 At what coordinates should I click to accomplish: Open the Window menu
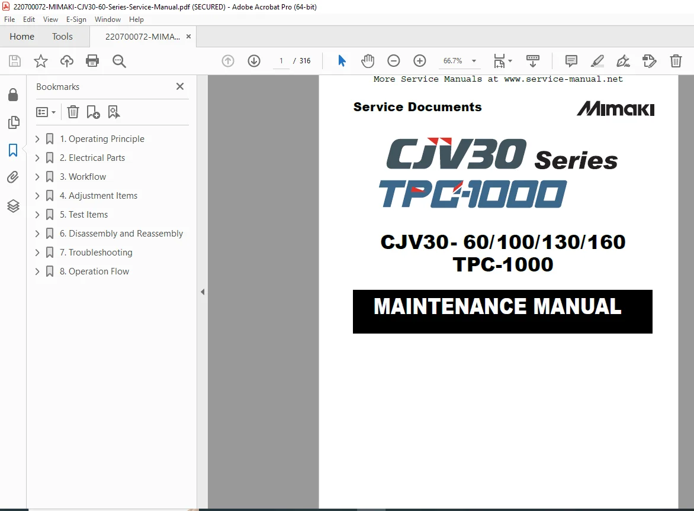click(x=108, y=20)
